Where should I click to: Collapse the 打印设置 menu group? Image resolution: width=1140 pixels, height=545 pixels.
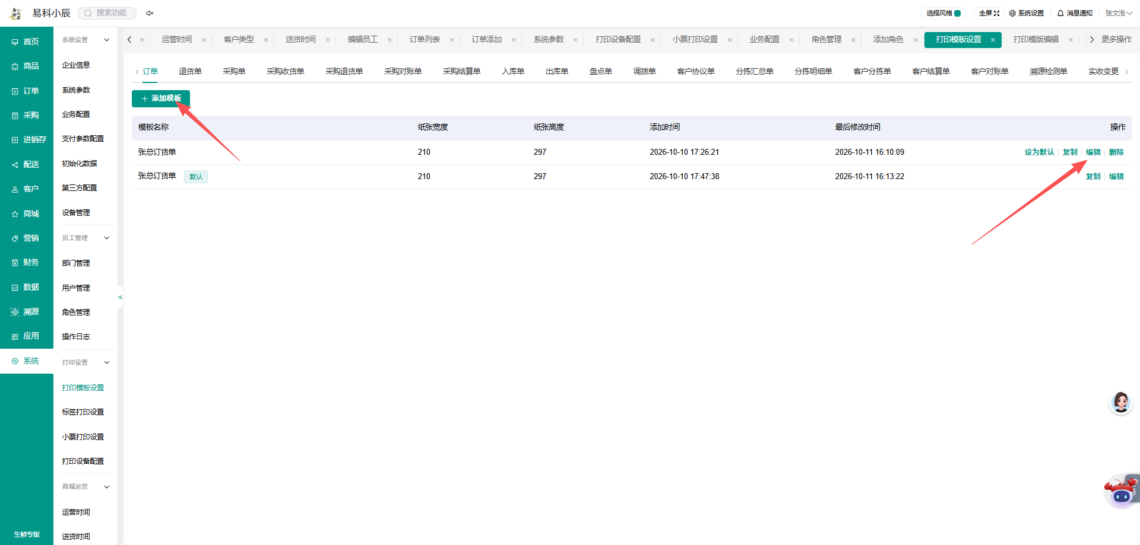(107, 362)
